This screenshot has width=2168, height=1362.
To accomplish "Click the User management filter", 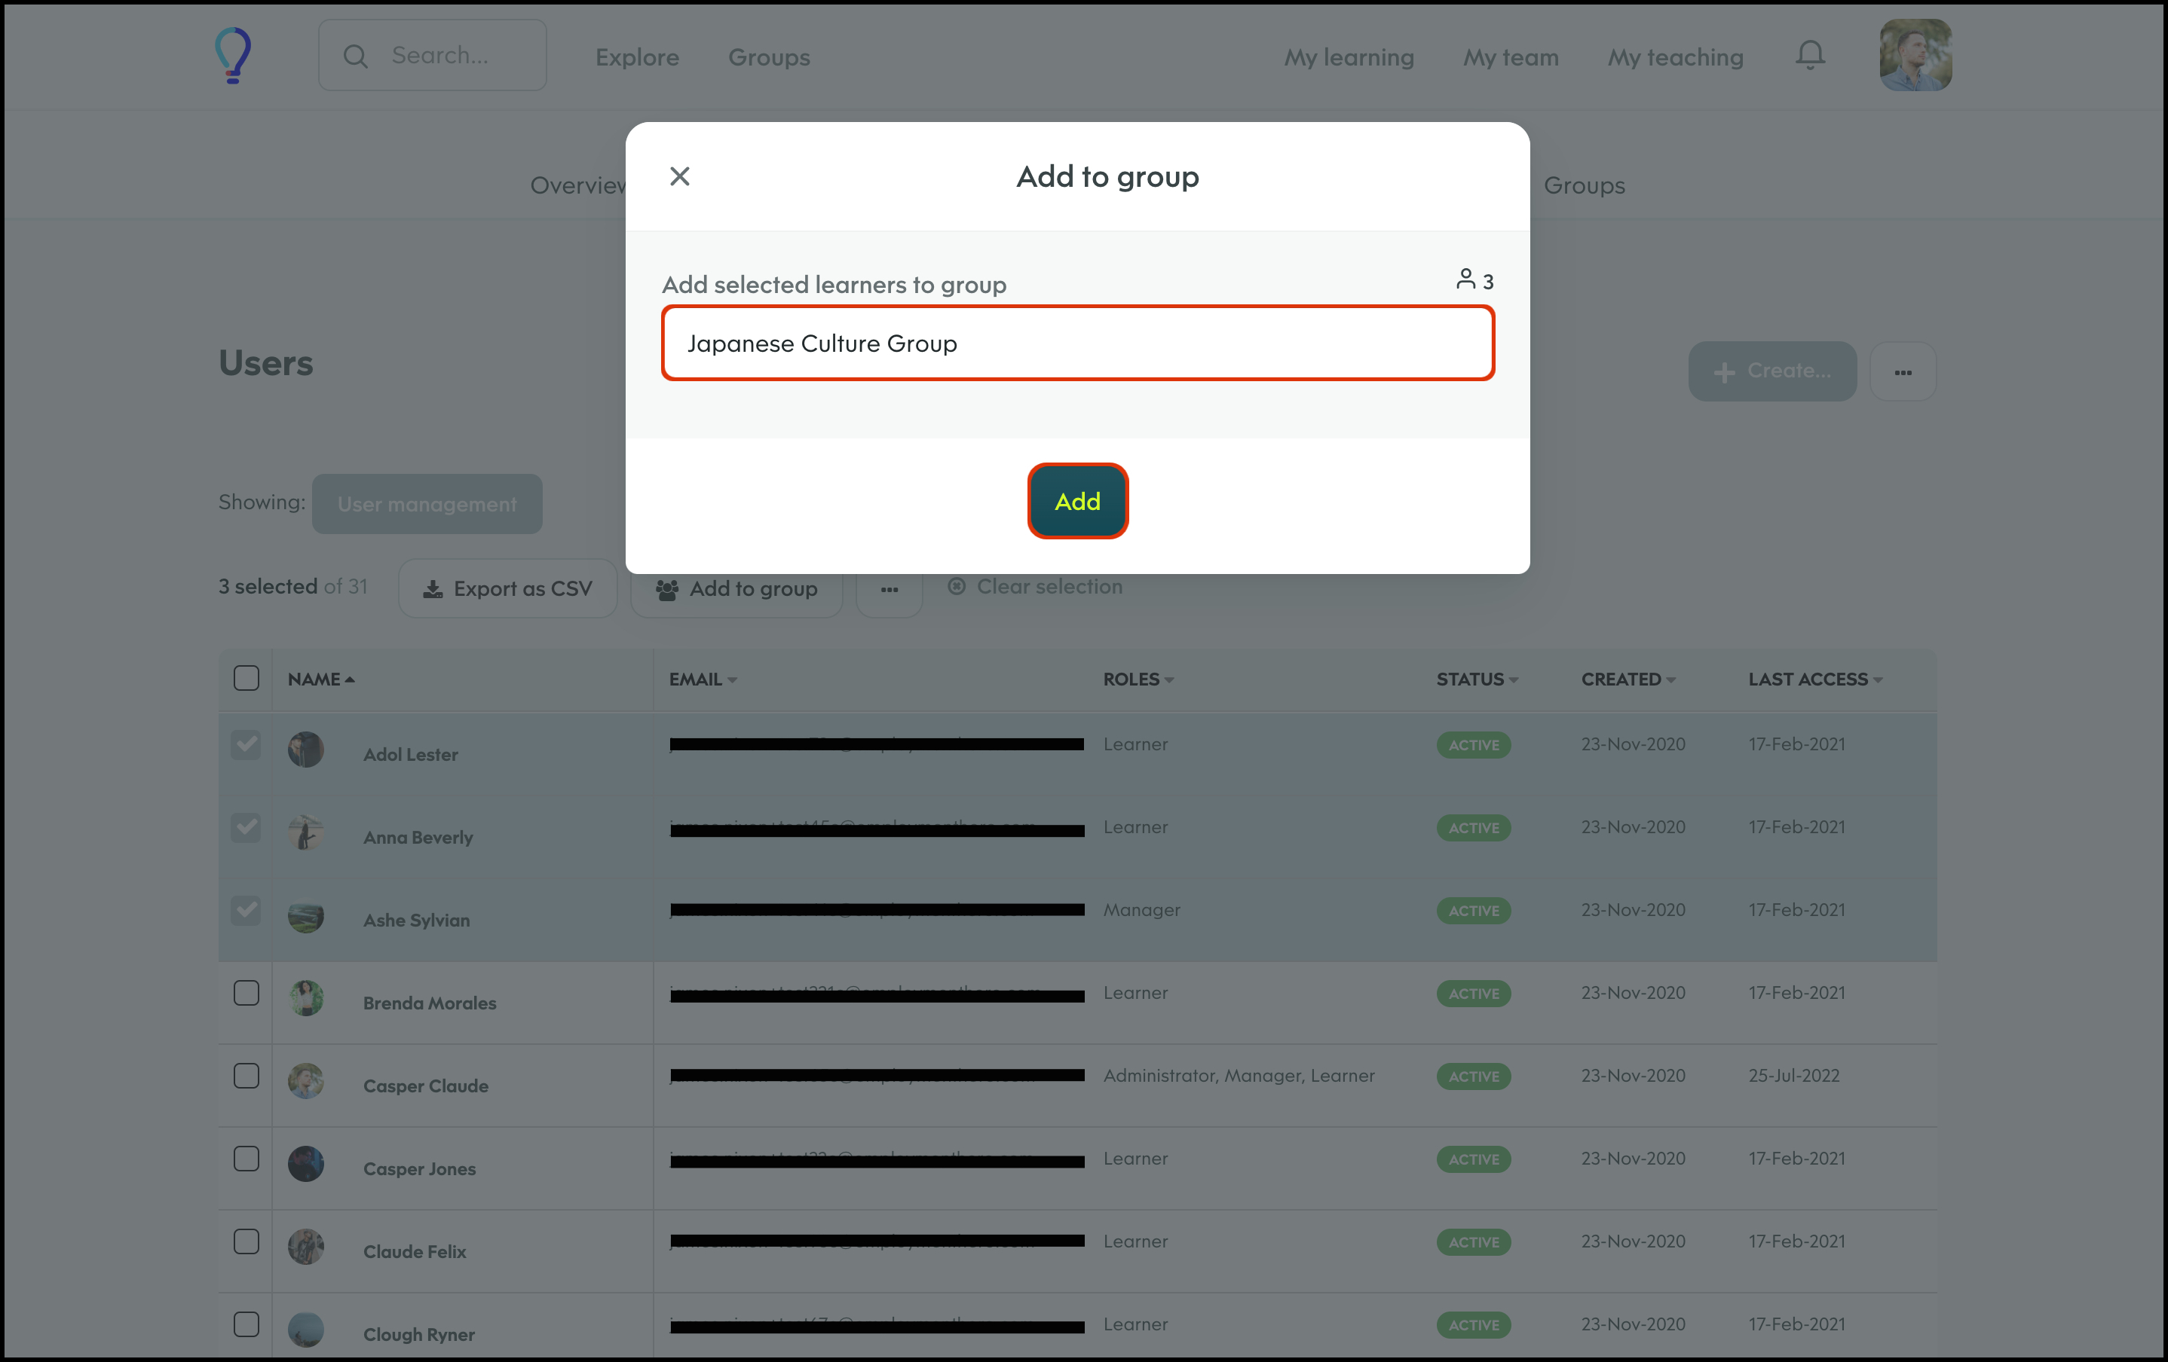I will 427,504.
